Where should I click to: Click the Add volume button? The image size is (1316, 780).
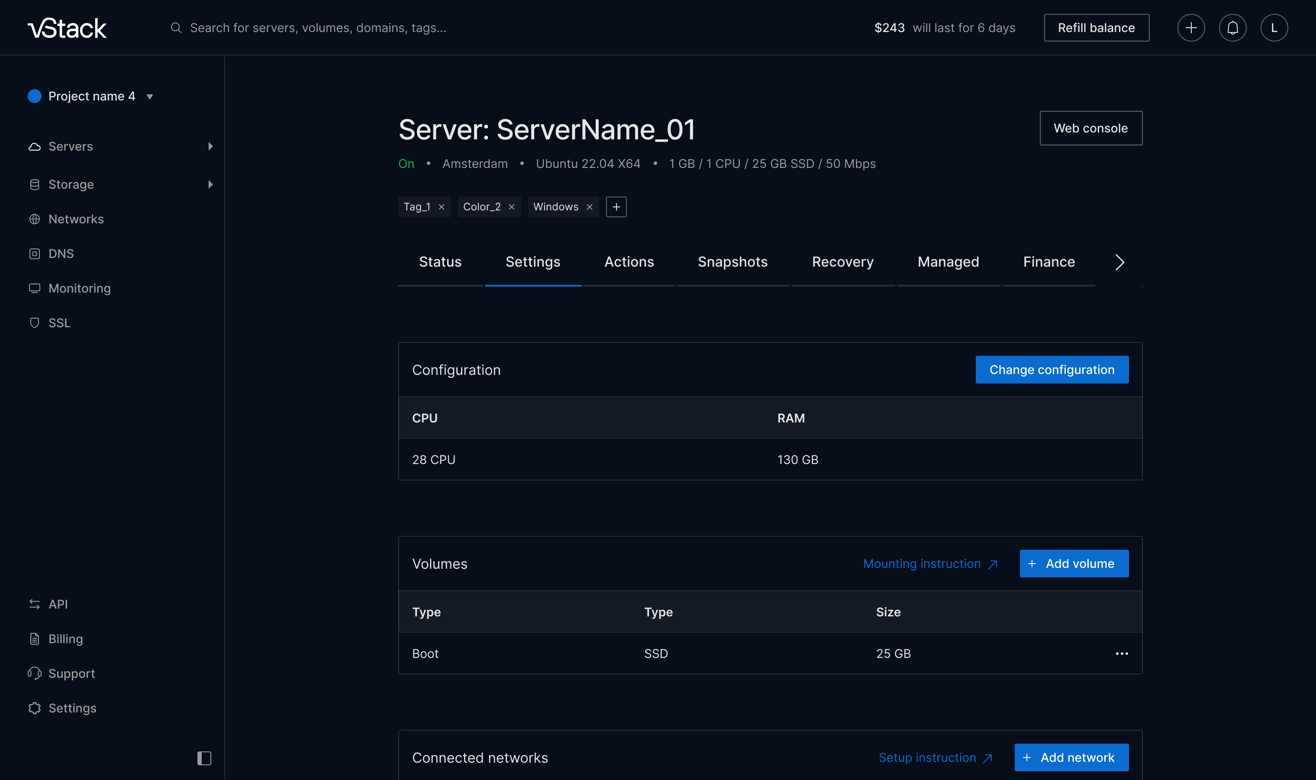(x=1074, y=564)
